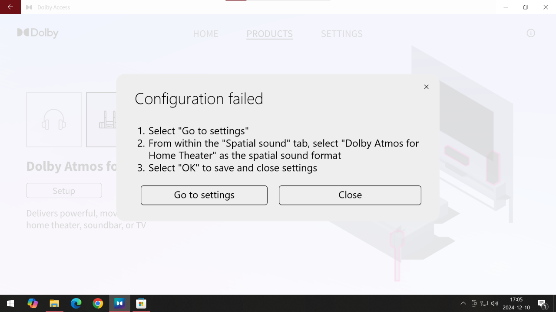Open the Windows Start menu

tap(10, 303)
